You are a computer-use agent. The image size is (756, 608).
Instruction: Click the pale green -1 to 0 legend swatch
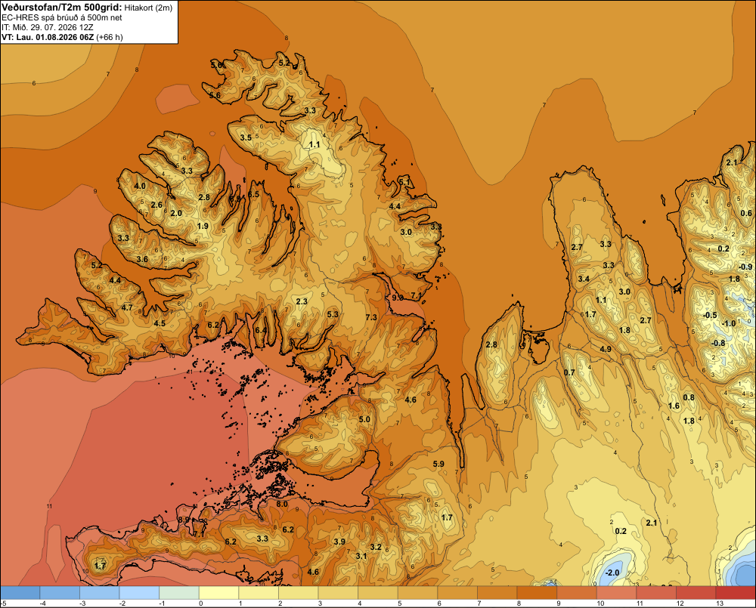point(179,593)
